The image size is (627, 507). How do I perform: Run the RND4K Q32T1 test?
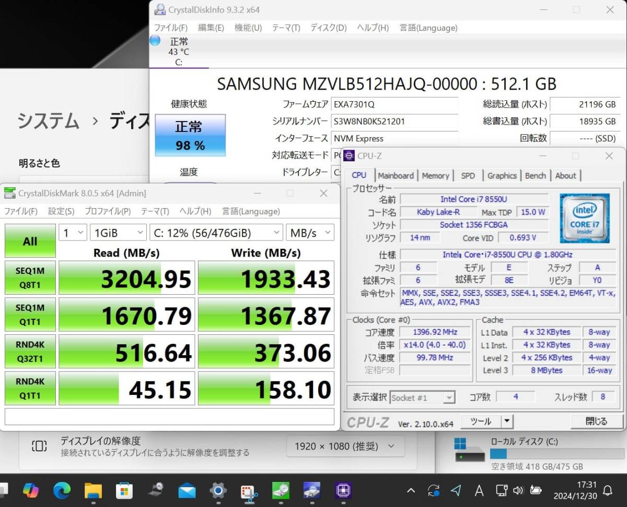pyautogui.click(x=30, y=351)
